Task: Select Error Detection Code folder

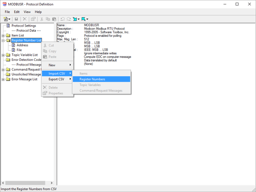Action: 26,60
